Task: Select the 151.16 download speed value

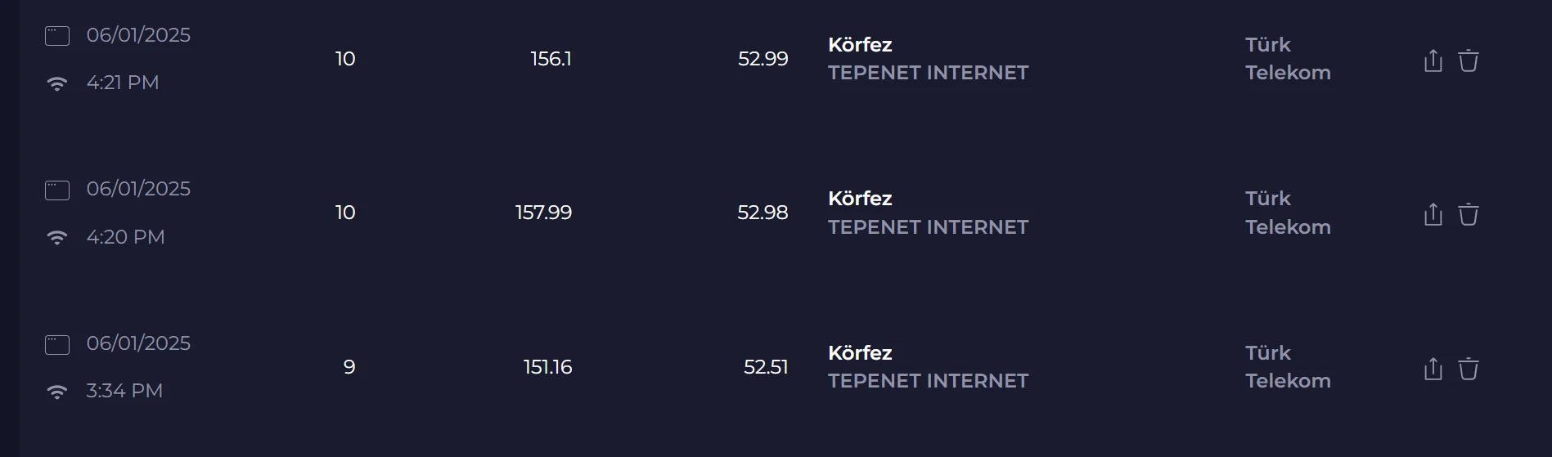Action: 547,367
